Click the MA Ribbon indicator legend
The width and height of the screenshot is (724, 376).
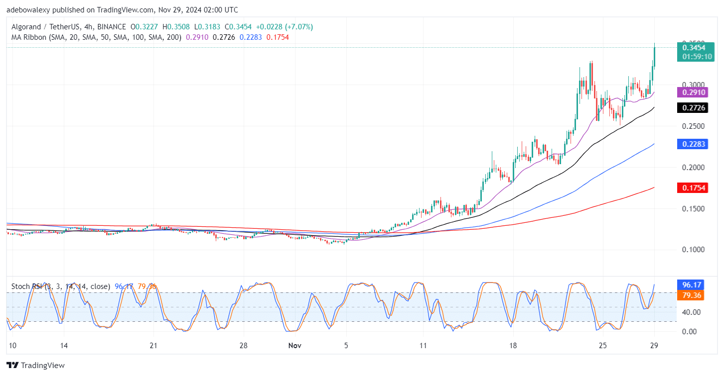[97, 37]
